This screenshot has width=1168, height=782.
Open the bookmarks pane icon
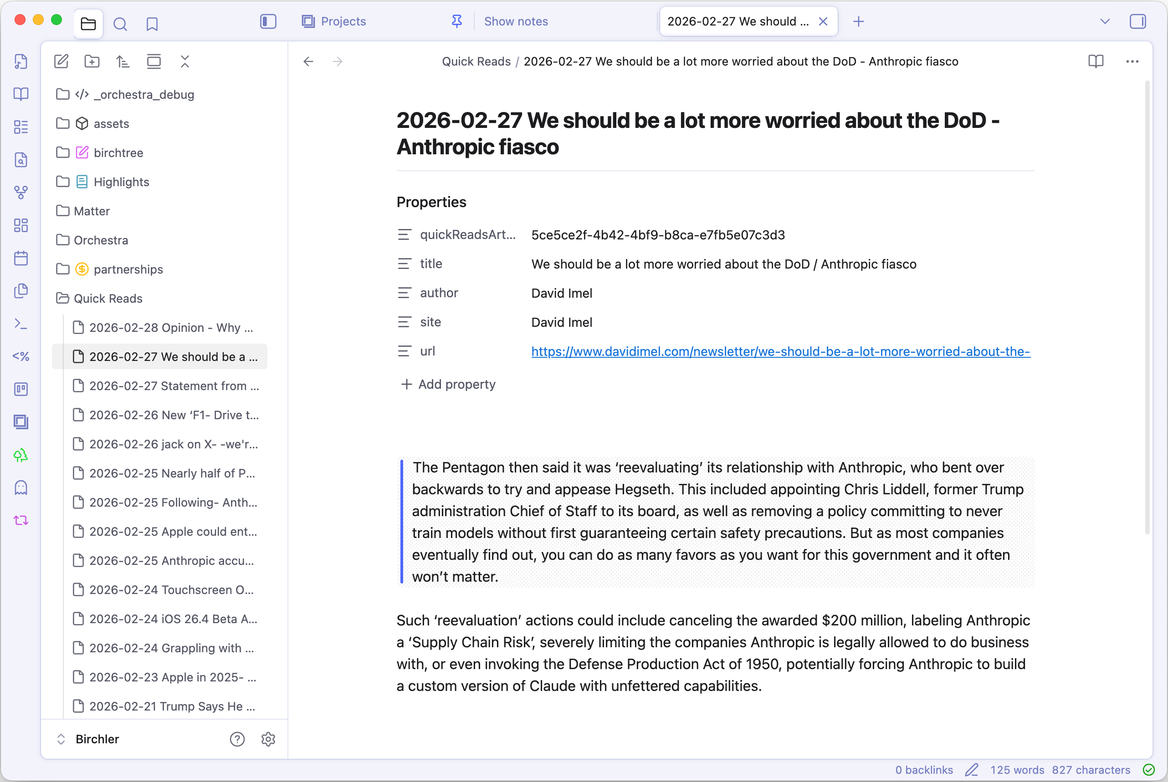tap(152, 23)
